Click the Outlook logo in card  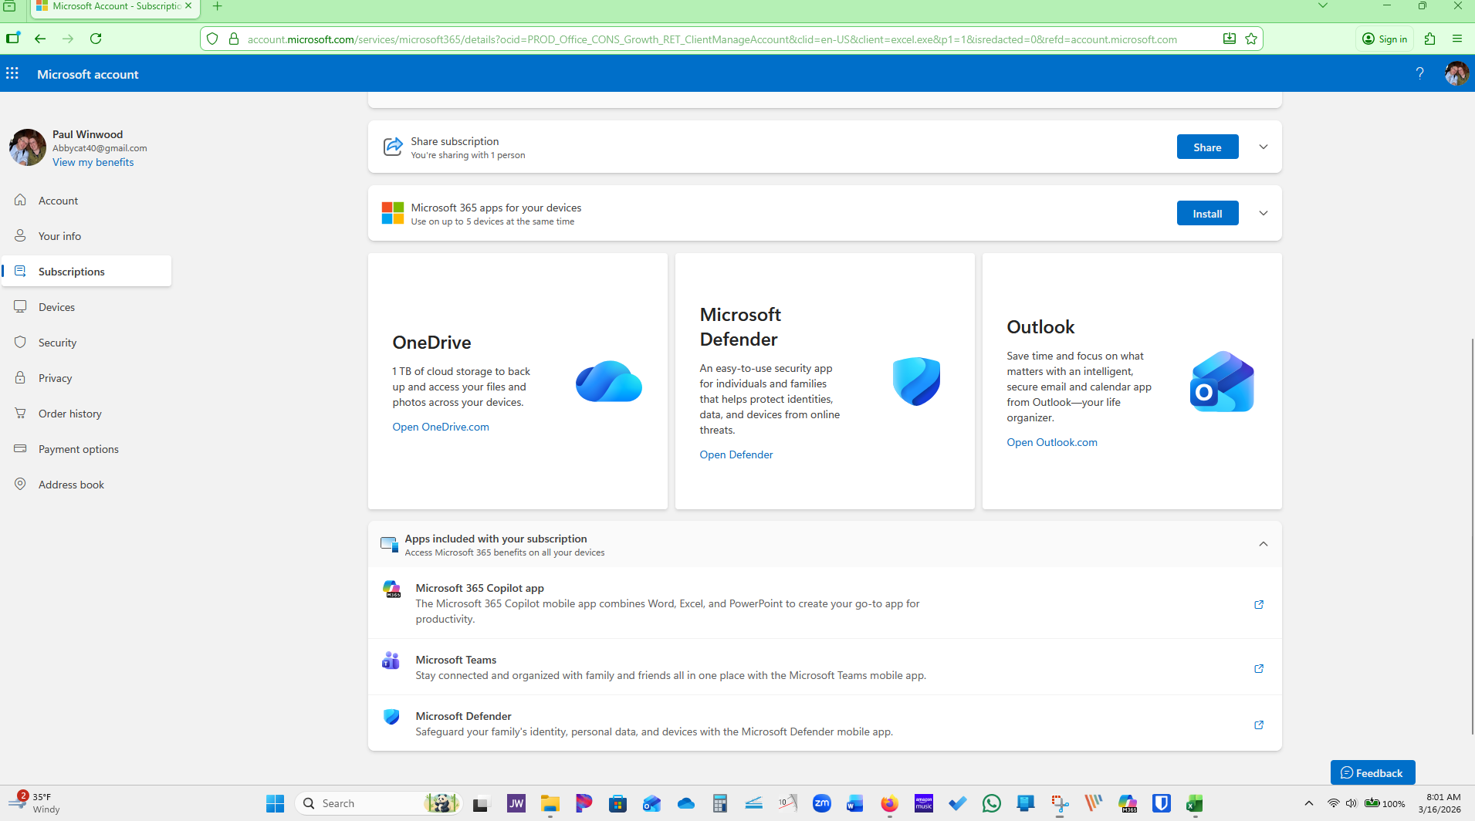(1222, 381)
